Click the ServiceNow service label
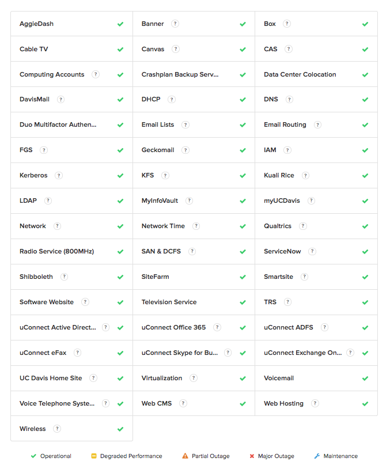The image size is (390, 469). coord(282,251)
